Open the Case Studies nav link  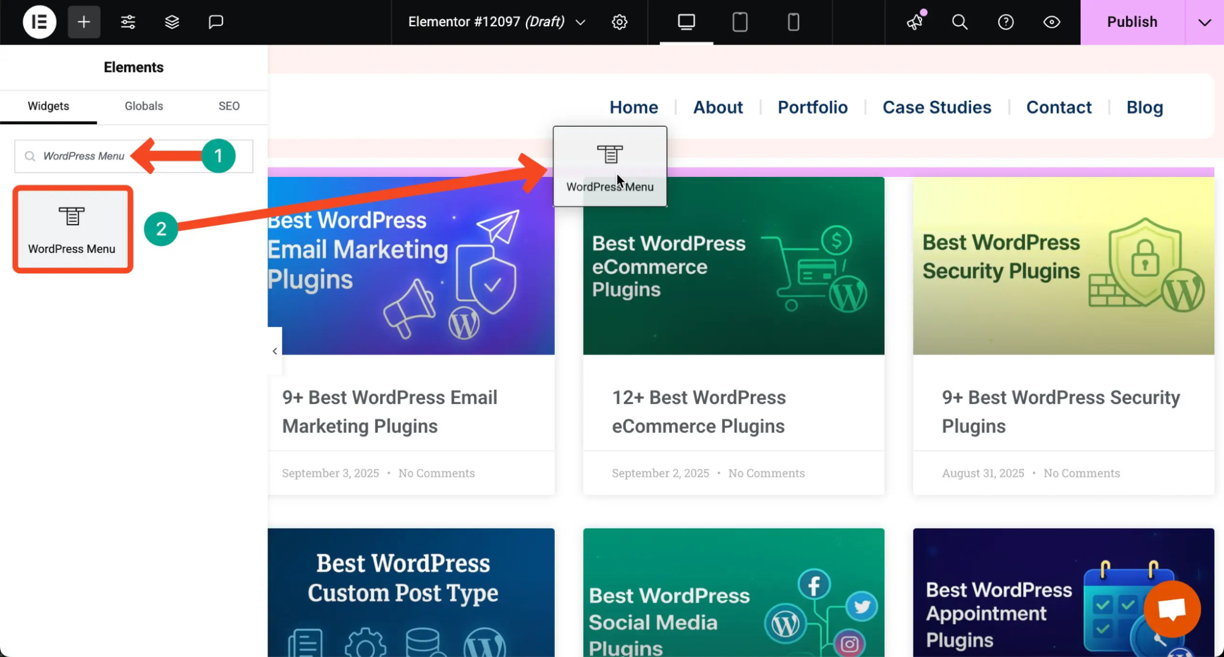click(x=937, y=107)
